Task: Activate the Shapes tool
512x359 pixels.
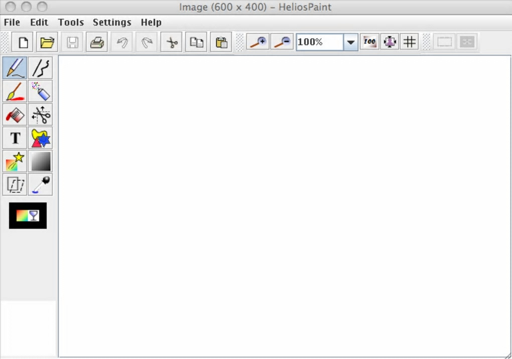Action: 41,138
